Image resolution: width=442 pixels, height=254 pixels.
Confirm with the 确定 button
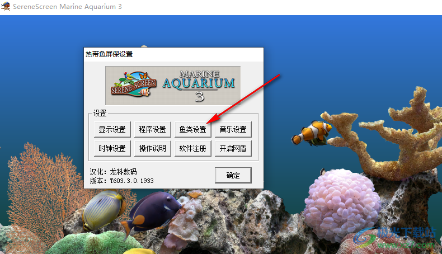pos(233,175)
